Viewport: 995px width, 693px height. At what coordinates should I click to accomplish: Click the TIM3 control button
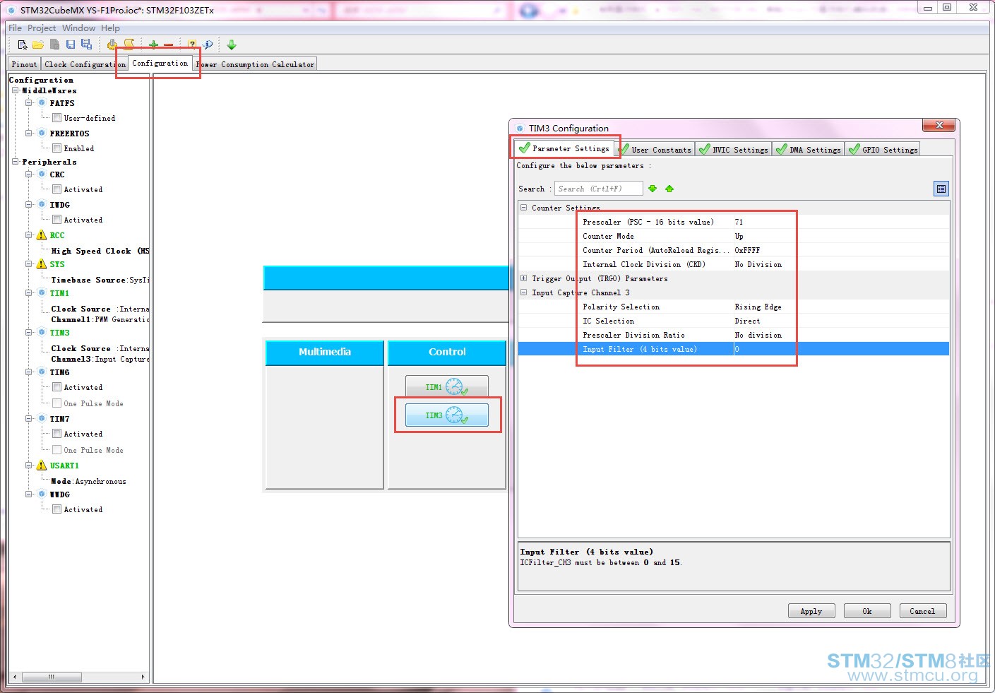(447, 415)
